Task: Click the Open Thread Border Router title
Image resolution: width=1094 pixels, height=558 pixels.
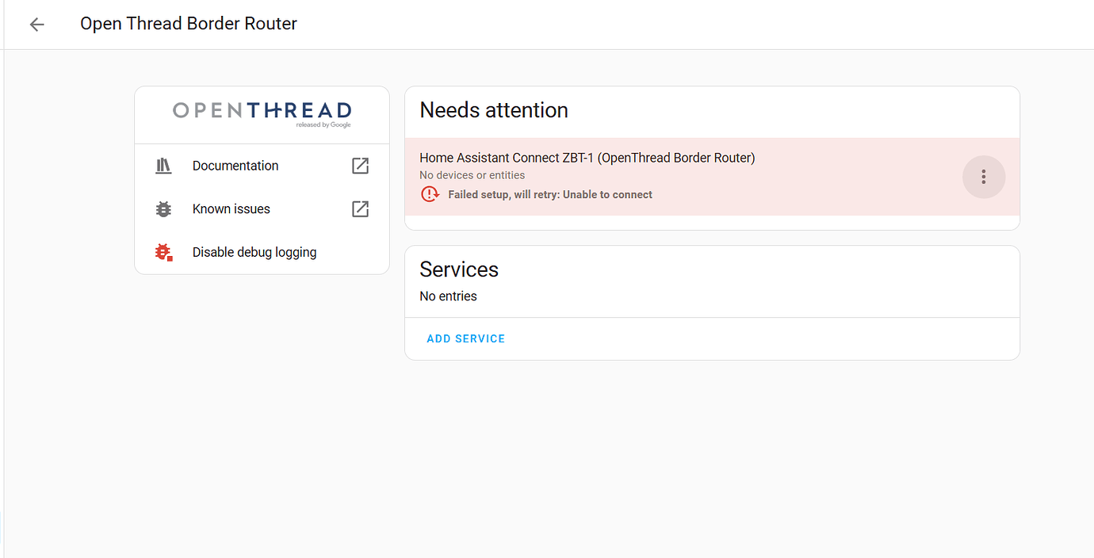Action: 188,23
